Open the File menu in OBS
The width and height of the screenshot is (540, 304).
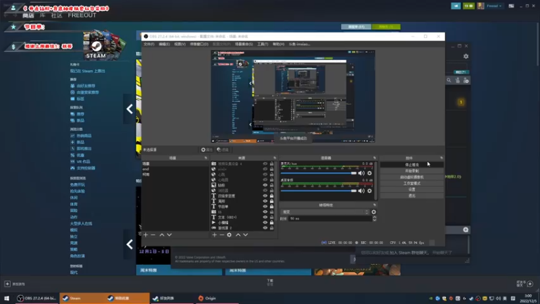[148, 44]
